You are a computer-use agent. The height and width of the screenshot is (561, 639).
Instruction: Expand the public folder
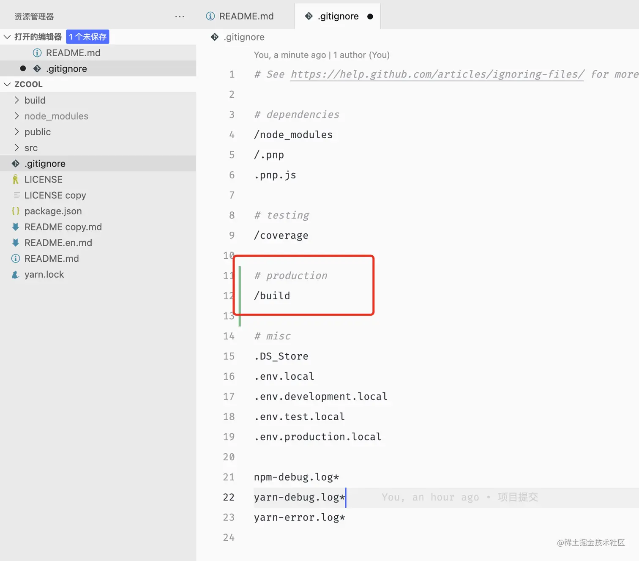click(x=17, y=132)
